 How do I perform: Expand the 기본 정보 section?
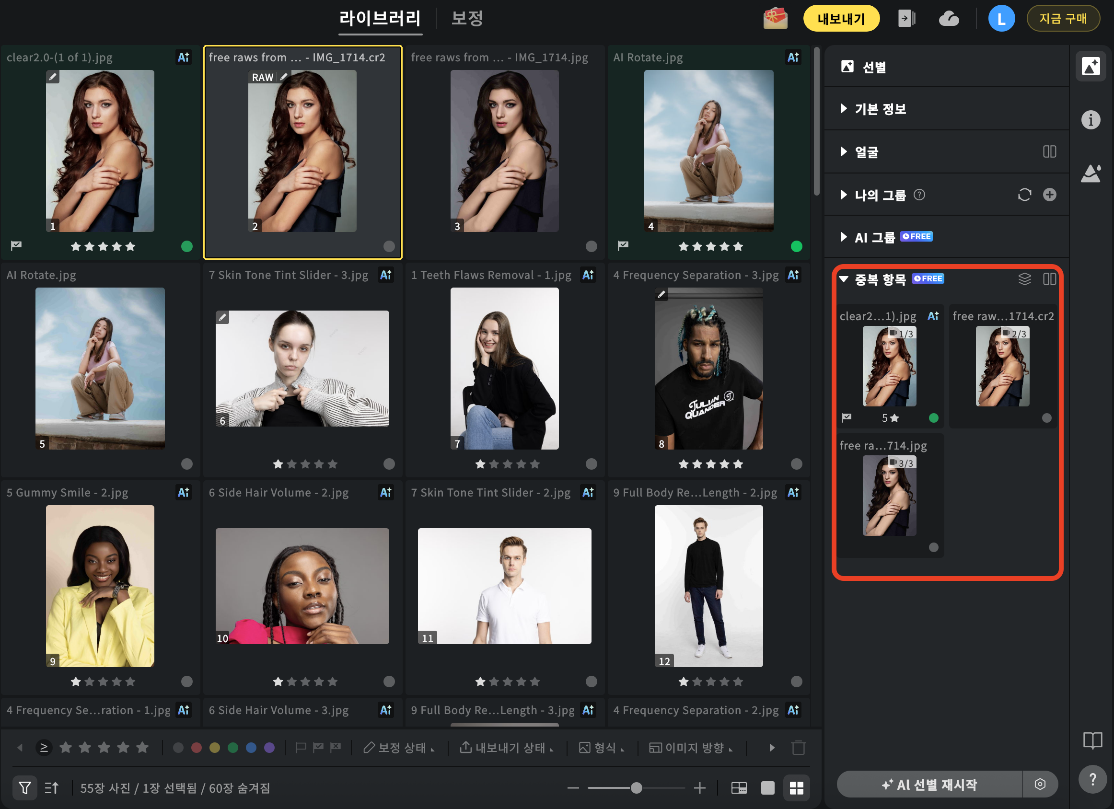click(844, 109)
